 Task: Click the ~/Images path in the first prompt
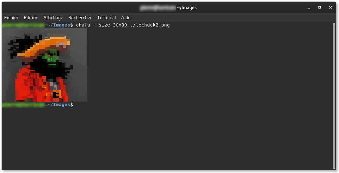[x=58, y=25]
